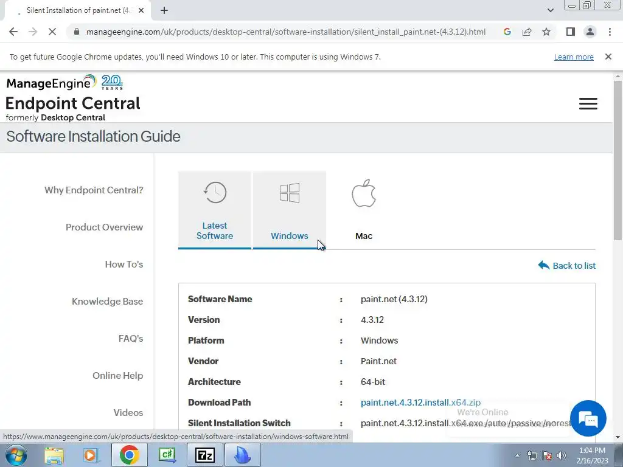
Task: Open the volume control tray icon
Action: [562, 456]
